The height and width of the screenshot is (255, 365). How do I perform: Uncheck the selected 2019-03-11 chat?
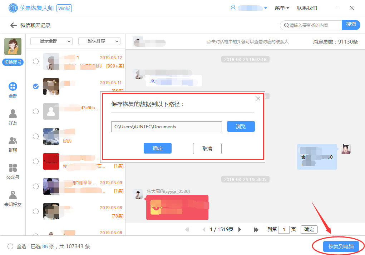tap(36, 86)
